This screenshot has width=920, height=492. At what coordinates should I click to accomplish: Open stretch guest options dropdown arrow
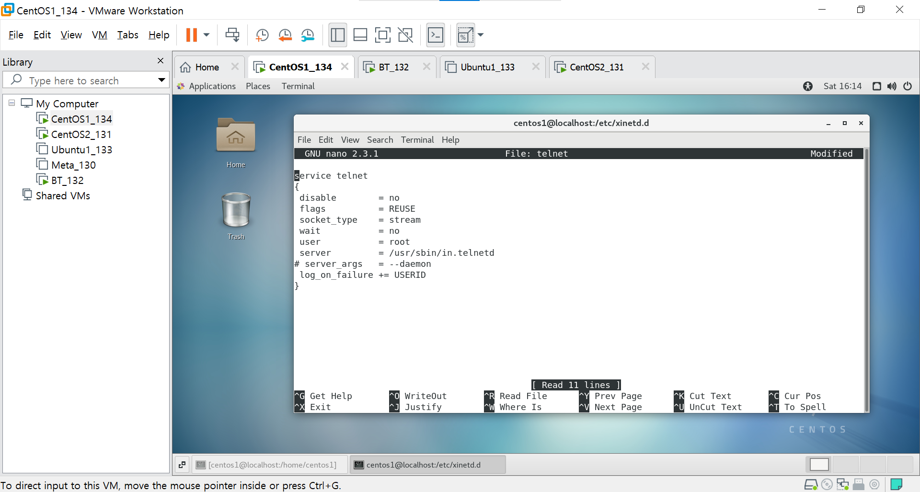pyautogui.click(x=481, y=35)
